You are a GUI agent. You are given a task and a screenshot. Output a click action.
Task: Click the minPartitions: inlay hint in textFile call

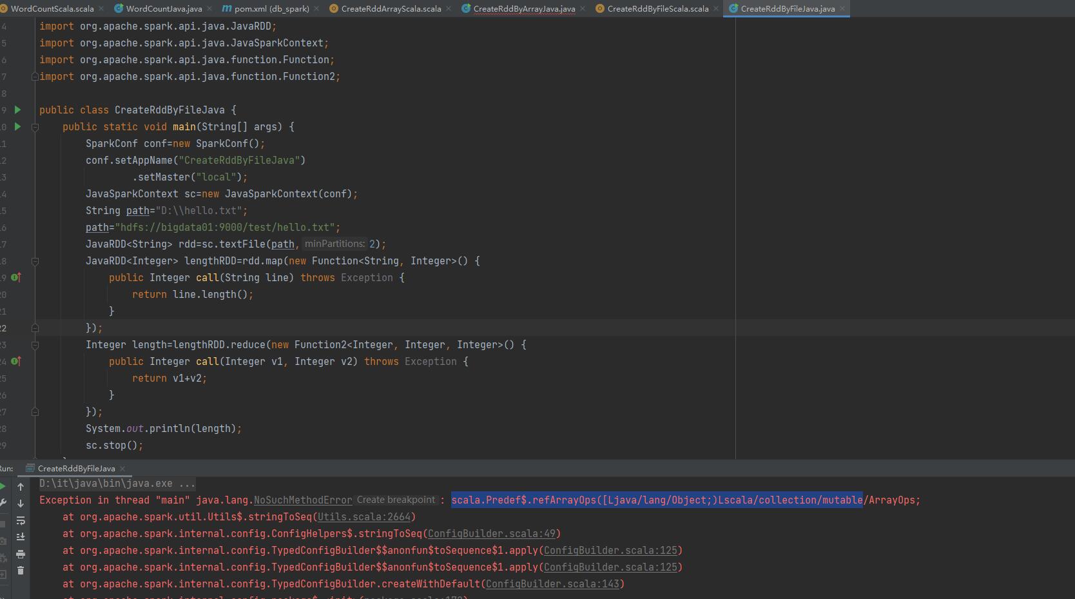pos(334,244)
